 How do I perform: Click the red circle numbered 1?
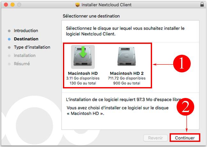tap(182, 63)
